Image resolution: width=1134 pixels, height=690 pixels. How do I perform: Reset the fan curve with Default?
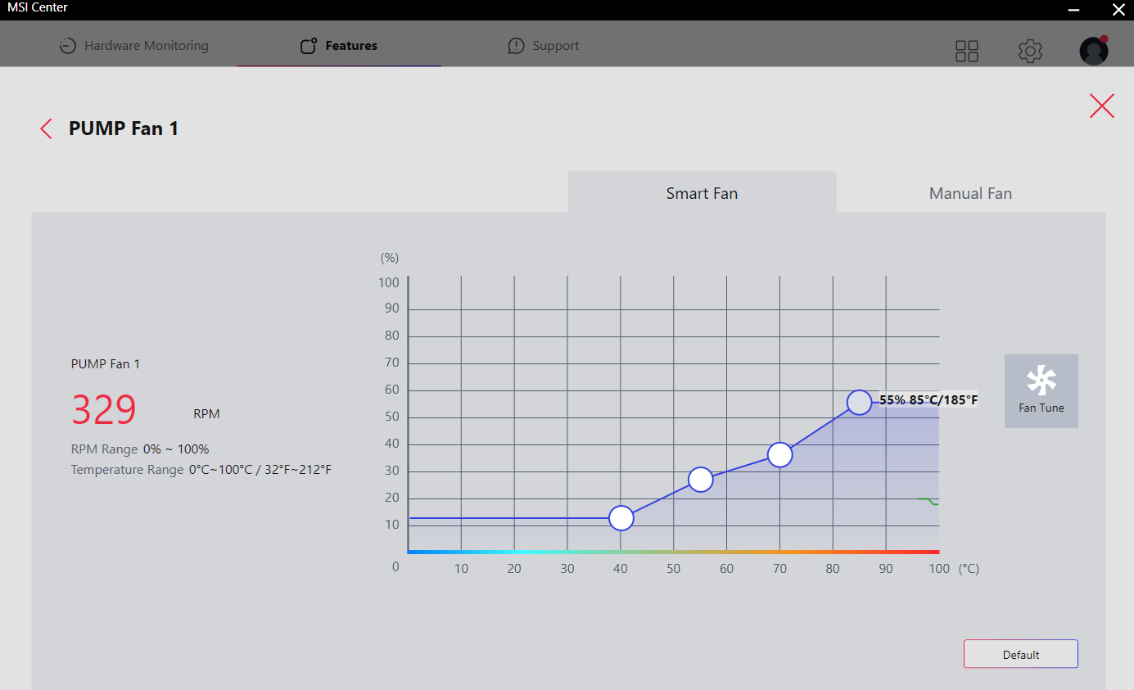(x=1021, y=654)
